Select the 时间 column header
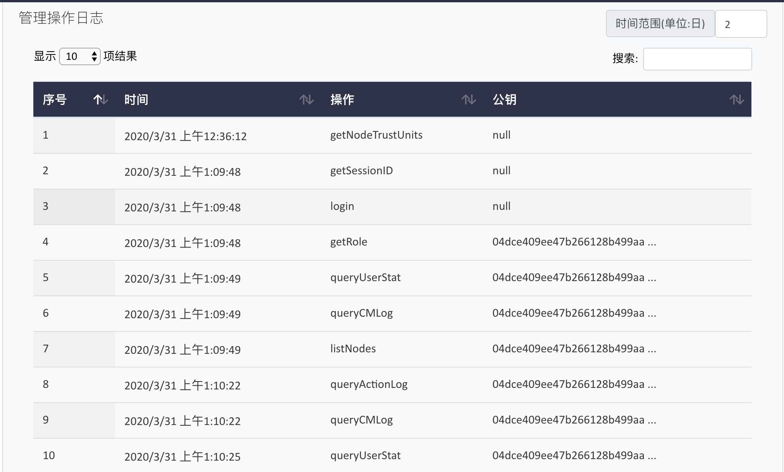The image size is (784, 472). [137, 100]
